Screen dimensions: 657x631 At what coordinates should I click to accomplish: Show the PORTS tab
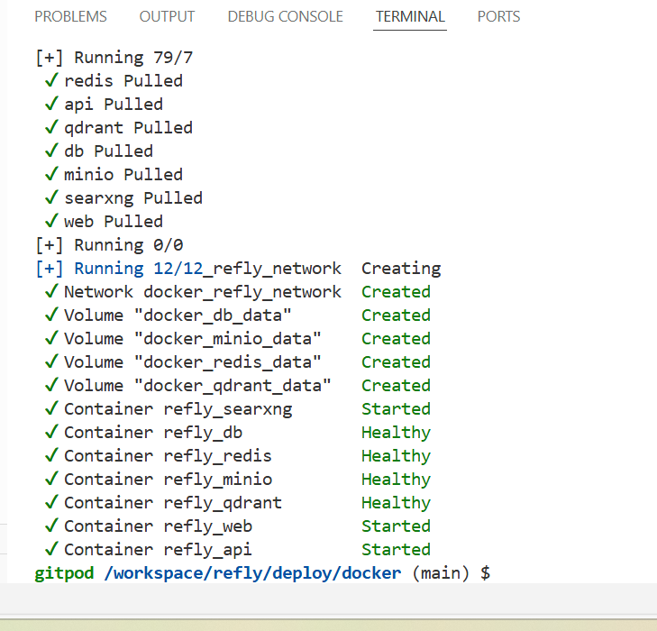coord(498,16)
